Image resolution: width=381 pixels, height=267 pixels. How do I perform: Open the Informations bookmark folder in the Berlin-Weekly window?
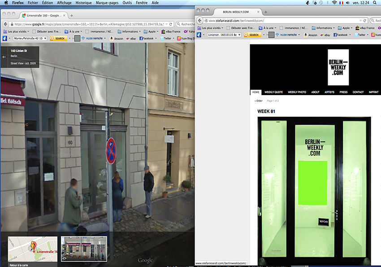323,28
